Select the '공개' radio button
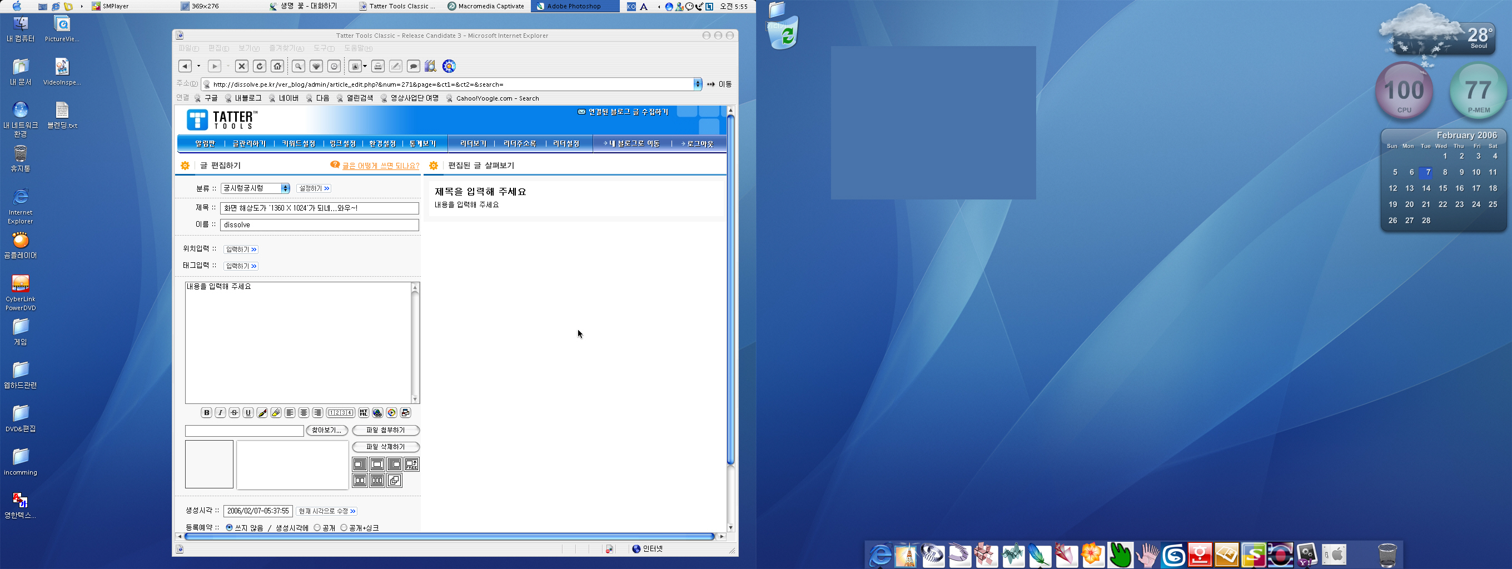This screenshot has height=569, width=1512. tap(317, 527)
